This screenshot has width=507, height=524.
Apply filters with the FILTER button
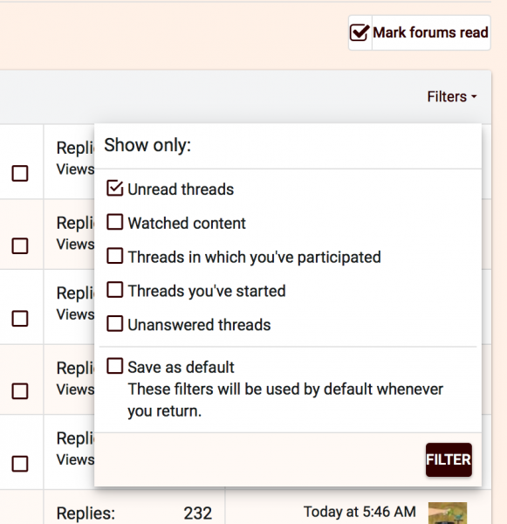click(449, 460)
